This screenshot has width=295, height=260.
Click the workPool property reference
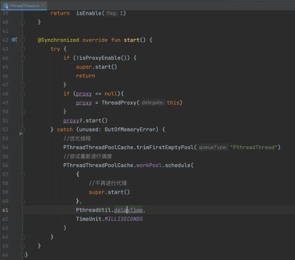pyautogui.click(x=149, y=165)
